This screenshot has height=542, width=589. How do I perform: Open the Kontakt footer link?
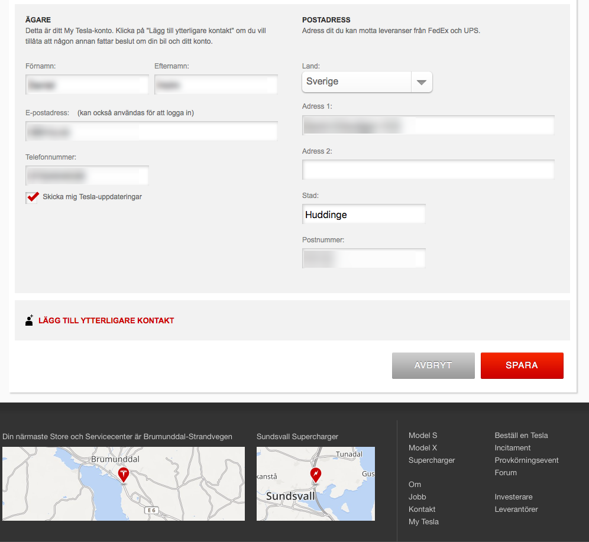(422, 509)
